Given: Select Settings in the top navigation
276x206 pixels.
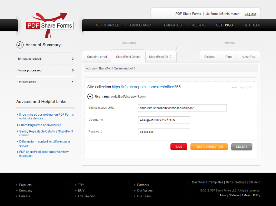Looking at the screenshot, I should point(225,25).
